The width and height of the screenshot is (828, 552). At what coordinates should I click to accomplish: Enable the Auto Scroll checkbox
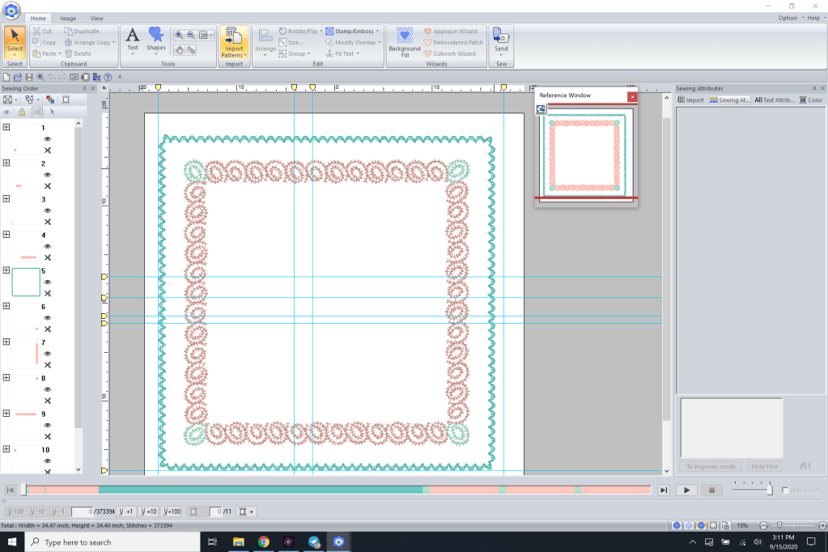(x=785, y=490)
